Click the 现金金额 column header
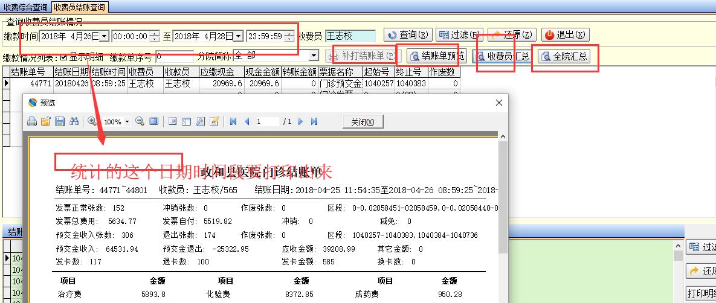This screenshot has height=303, width=716. click(x=263, y=72)
